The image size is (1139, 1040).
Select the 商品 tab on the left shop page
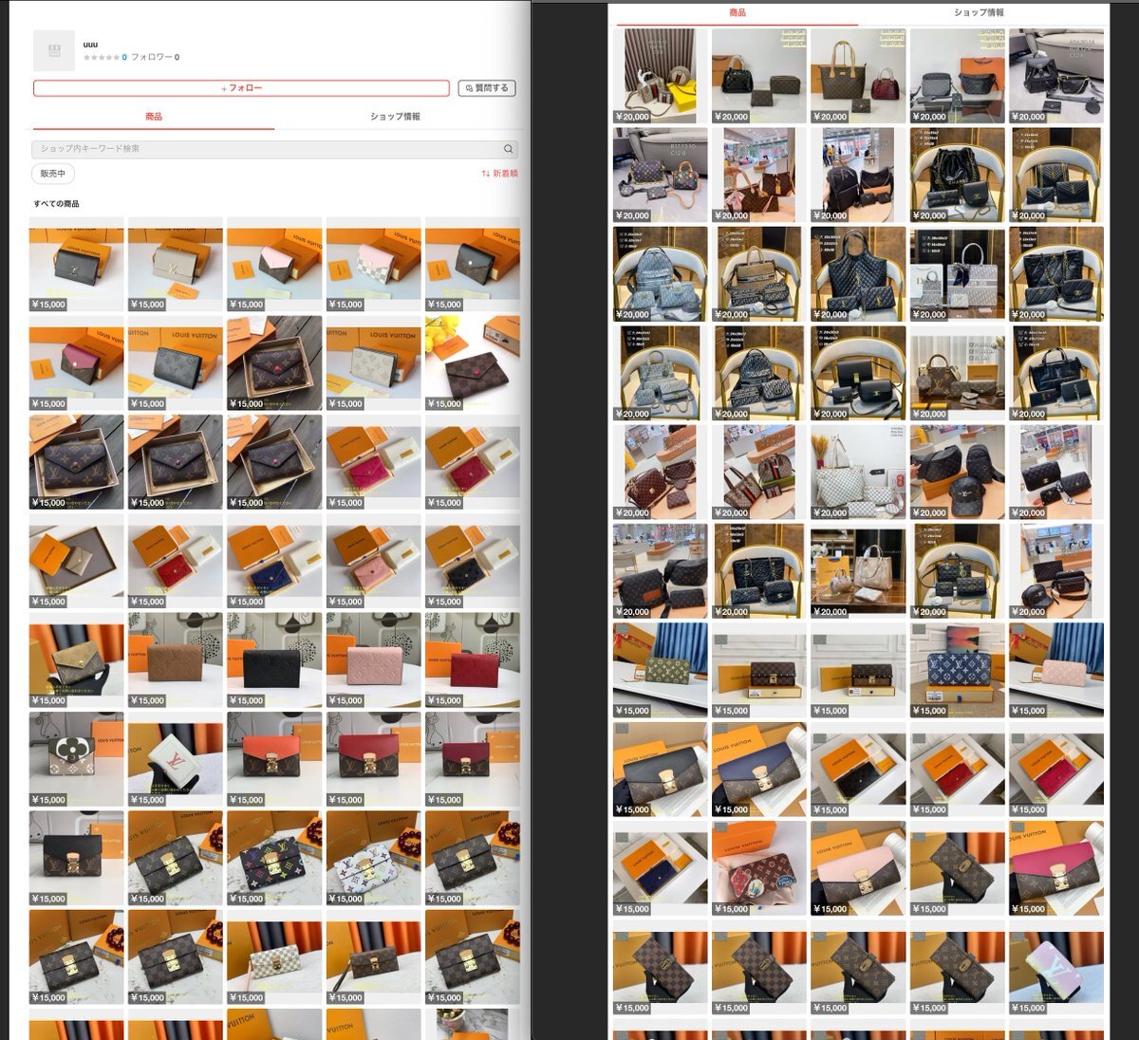click(x=154, y=117)
